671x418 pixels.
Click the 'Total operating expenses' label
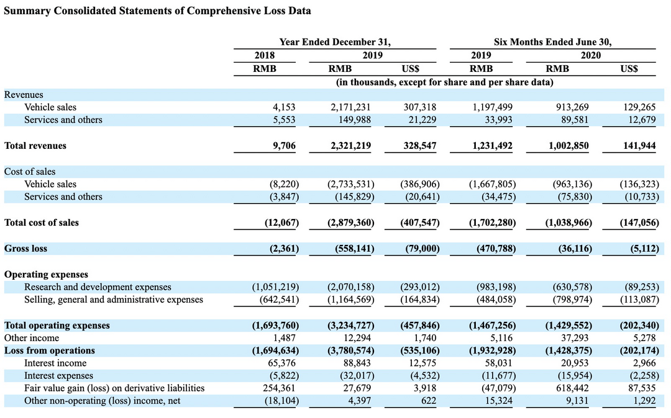[57, 326]
